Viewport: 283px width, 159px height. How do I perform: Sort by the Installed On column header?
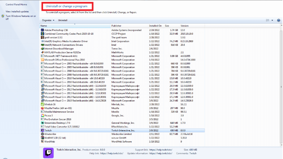156,26
